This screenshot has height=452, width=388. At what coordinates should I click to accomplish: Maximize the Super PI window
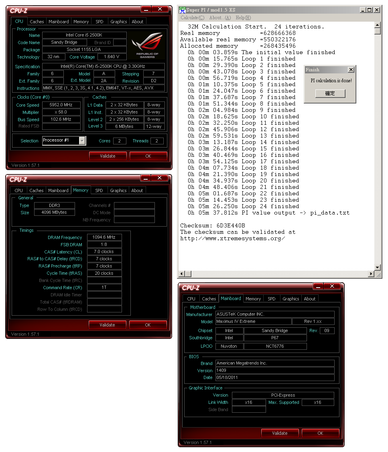pyautogui.click(x=369, y=10)
